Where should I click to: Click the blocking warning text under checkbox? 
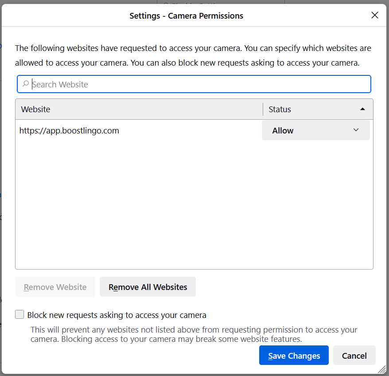[x=194, y=334]
